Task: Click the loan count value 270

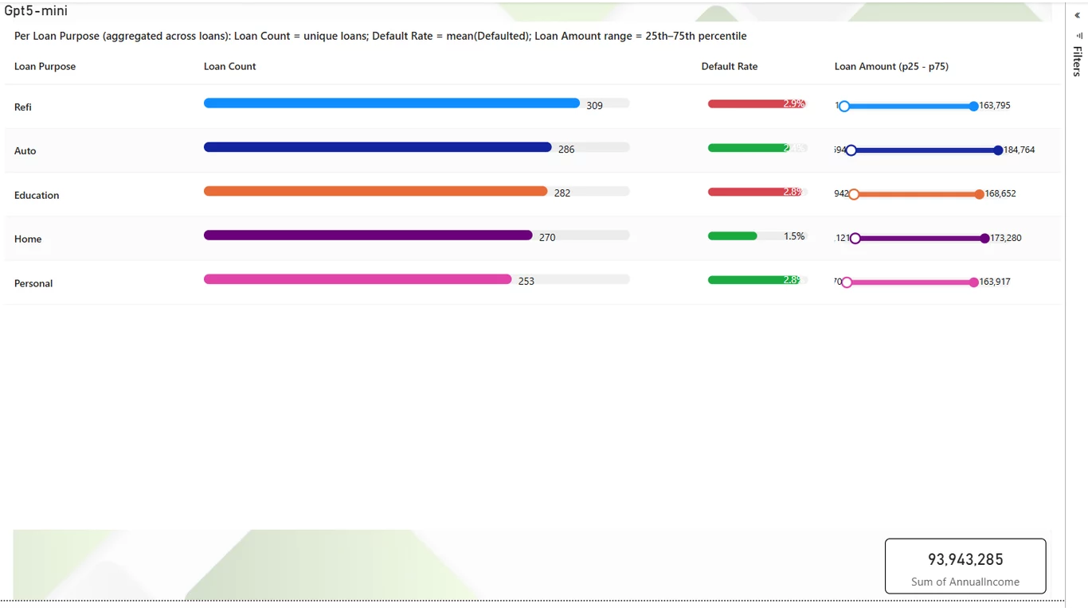Action: coord(547,237)
